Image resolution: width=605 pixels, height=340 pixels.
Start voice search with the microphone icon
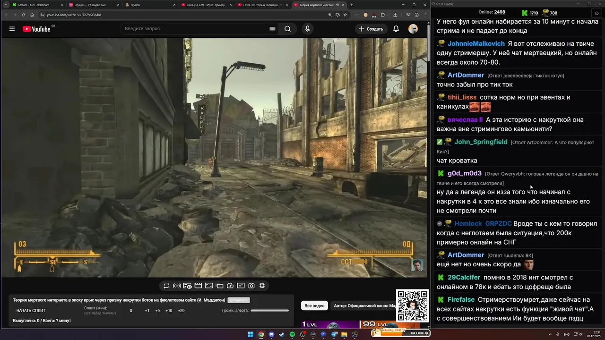[x=308, y=29]
